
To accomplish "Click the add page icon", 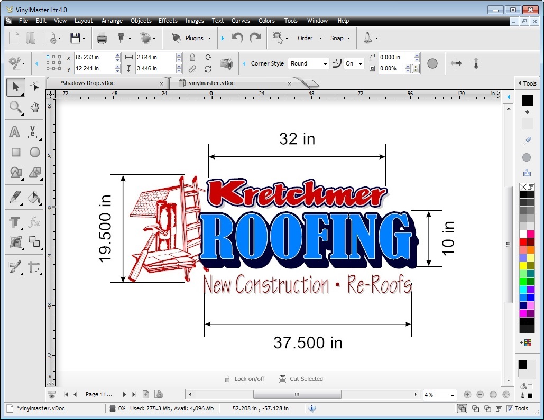I will pyautogui.click(x=146, y=394).
